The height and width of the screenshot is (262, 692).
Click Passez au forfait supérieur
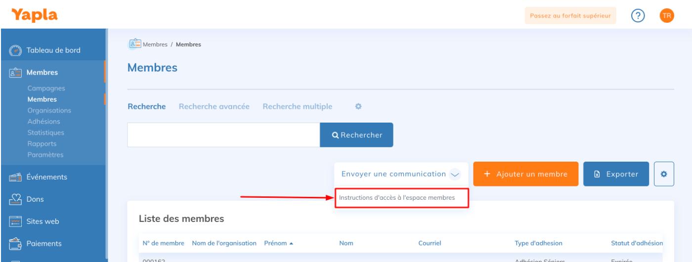click(x=570, y=16)
